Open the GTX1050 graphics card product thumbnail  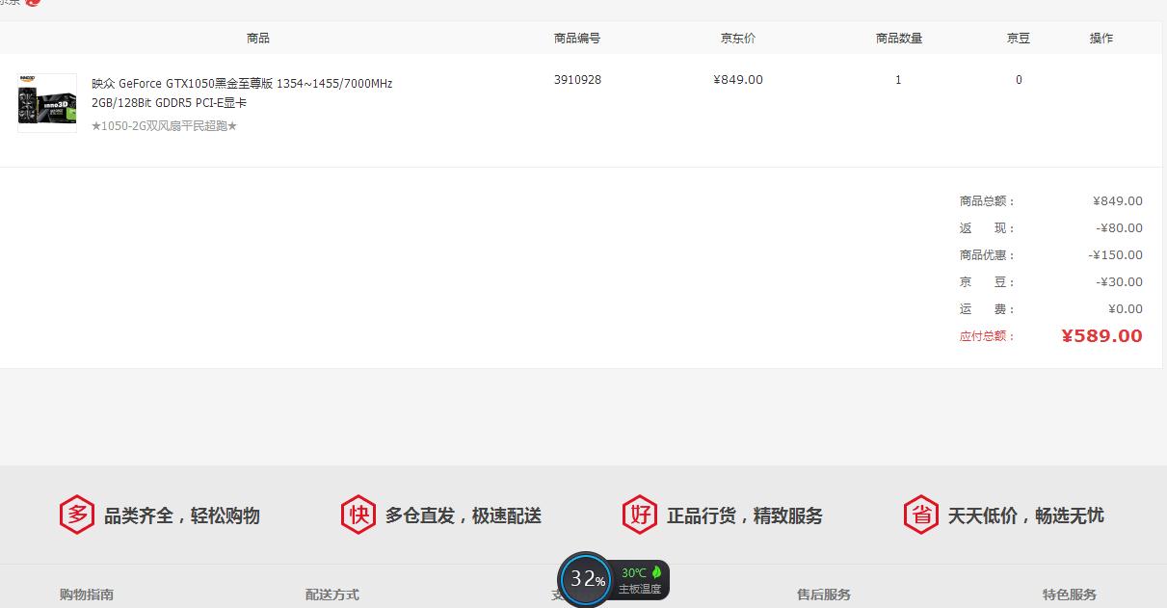click(47, 103)
